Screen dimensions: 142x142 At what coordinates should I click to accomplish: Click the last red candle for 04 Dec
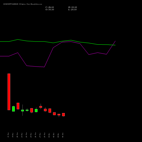[x=63, y=114]
